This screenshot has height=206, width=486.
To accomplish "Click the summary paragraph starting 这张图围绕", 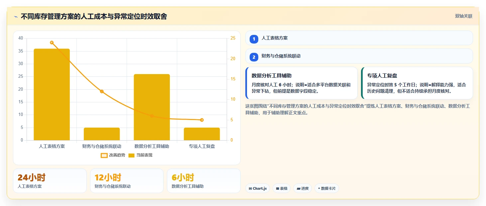I will [358, 109].
